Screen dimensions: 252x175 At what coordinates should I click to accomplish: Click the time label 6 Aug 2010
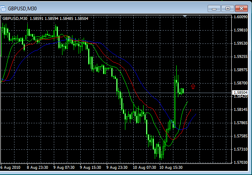pyautogui.click(x=10, y=168)
